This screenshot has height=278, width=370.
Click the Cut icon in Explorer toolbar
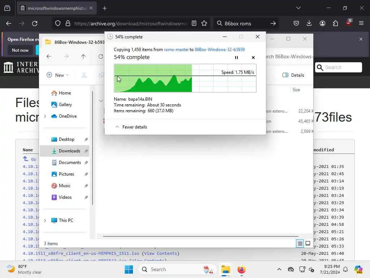84,75
